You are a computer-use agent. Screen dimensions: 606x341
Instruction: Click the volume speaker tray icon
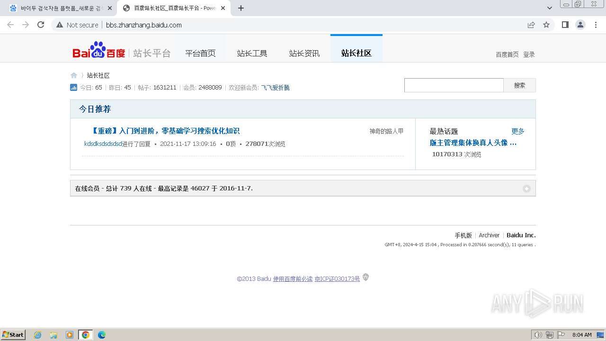coord(538,335)
